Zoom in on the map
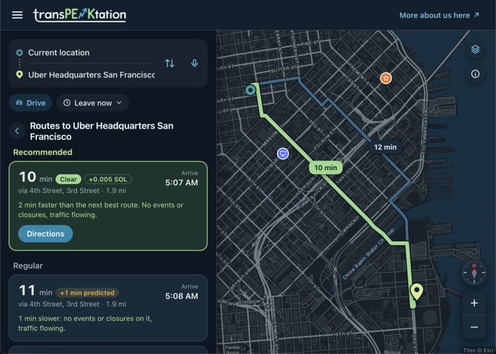The height and width of the screenshot is (354, 496). 474,303
